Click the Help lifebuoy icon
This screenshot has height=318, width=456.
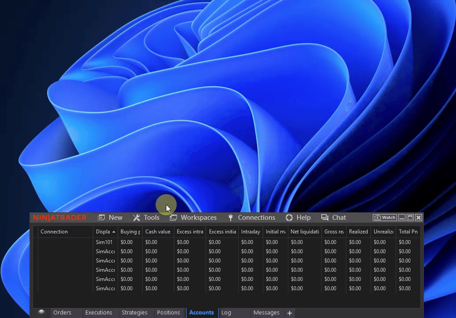click(x=289, y=218)
